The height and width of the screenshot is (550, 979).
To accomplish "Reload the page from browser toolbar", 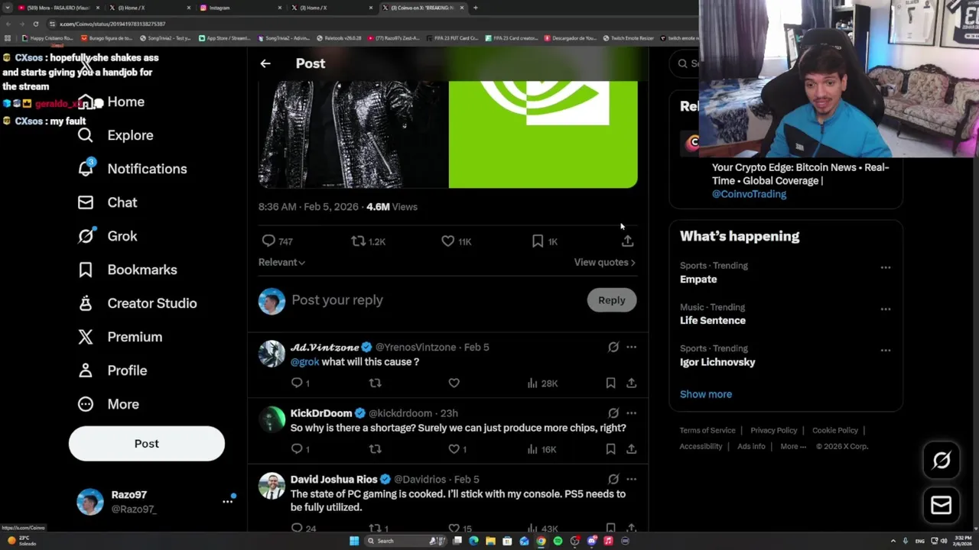I will tap(35, 24).
